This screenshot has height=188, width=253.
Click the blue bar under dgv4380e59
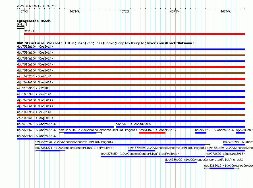[x=181, y=162]
